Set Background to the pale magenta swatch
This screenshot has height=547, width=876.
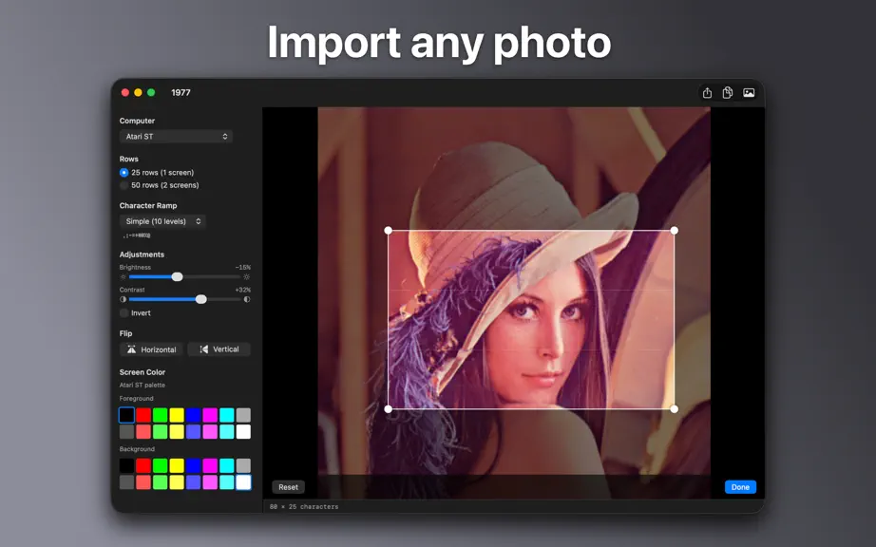210,482
